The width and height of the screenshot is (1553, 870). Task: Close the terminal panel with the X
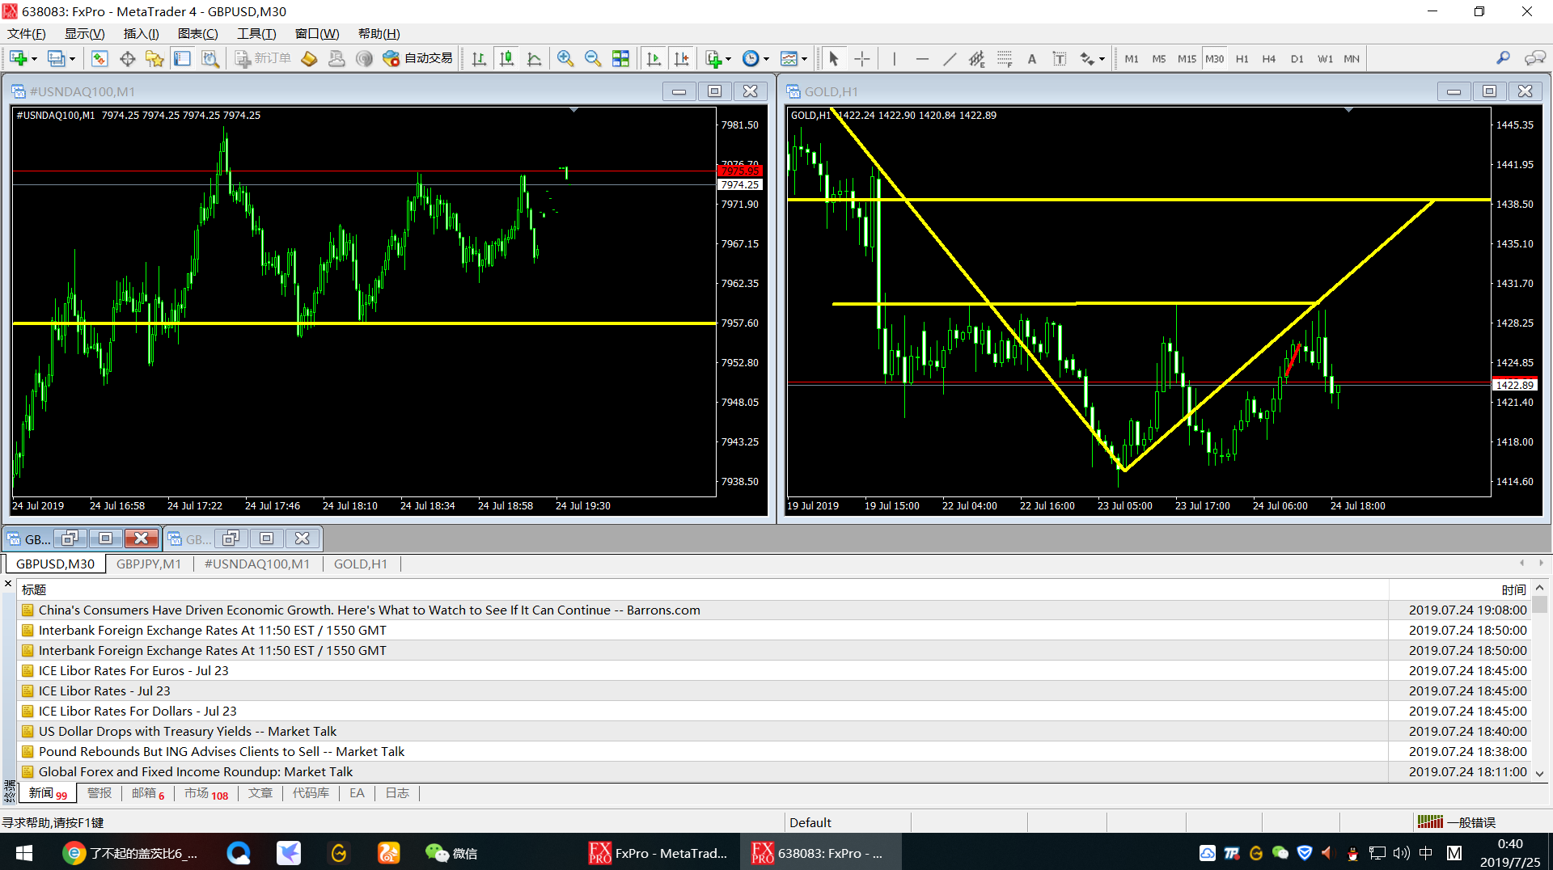[x=8, y=583]
